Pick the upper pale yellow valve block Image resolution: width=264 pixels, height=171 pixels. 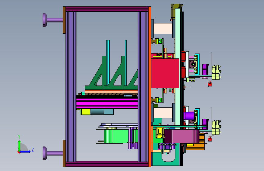[x=216, y=72]
